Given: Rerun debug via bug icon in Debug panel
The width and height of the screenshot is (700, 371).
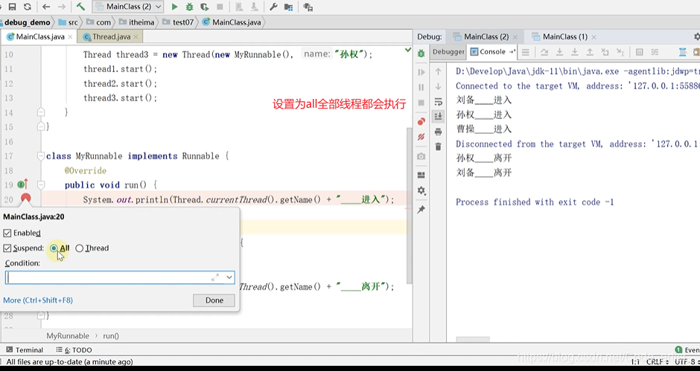Looking at the screenshot, I should pyautogui.click(x=421, y=53).
